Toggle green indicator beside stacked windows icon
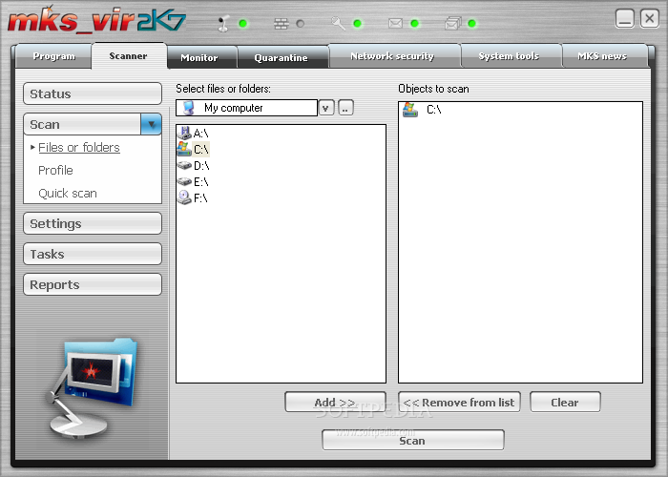The width and height of the screenshot is (668, 477). (472, 24)
